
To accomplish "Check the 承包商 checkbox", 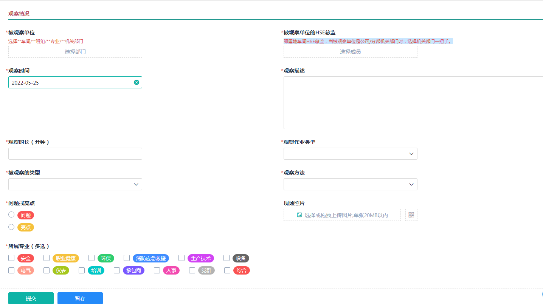I will pos(117,270).
